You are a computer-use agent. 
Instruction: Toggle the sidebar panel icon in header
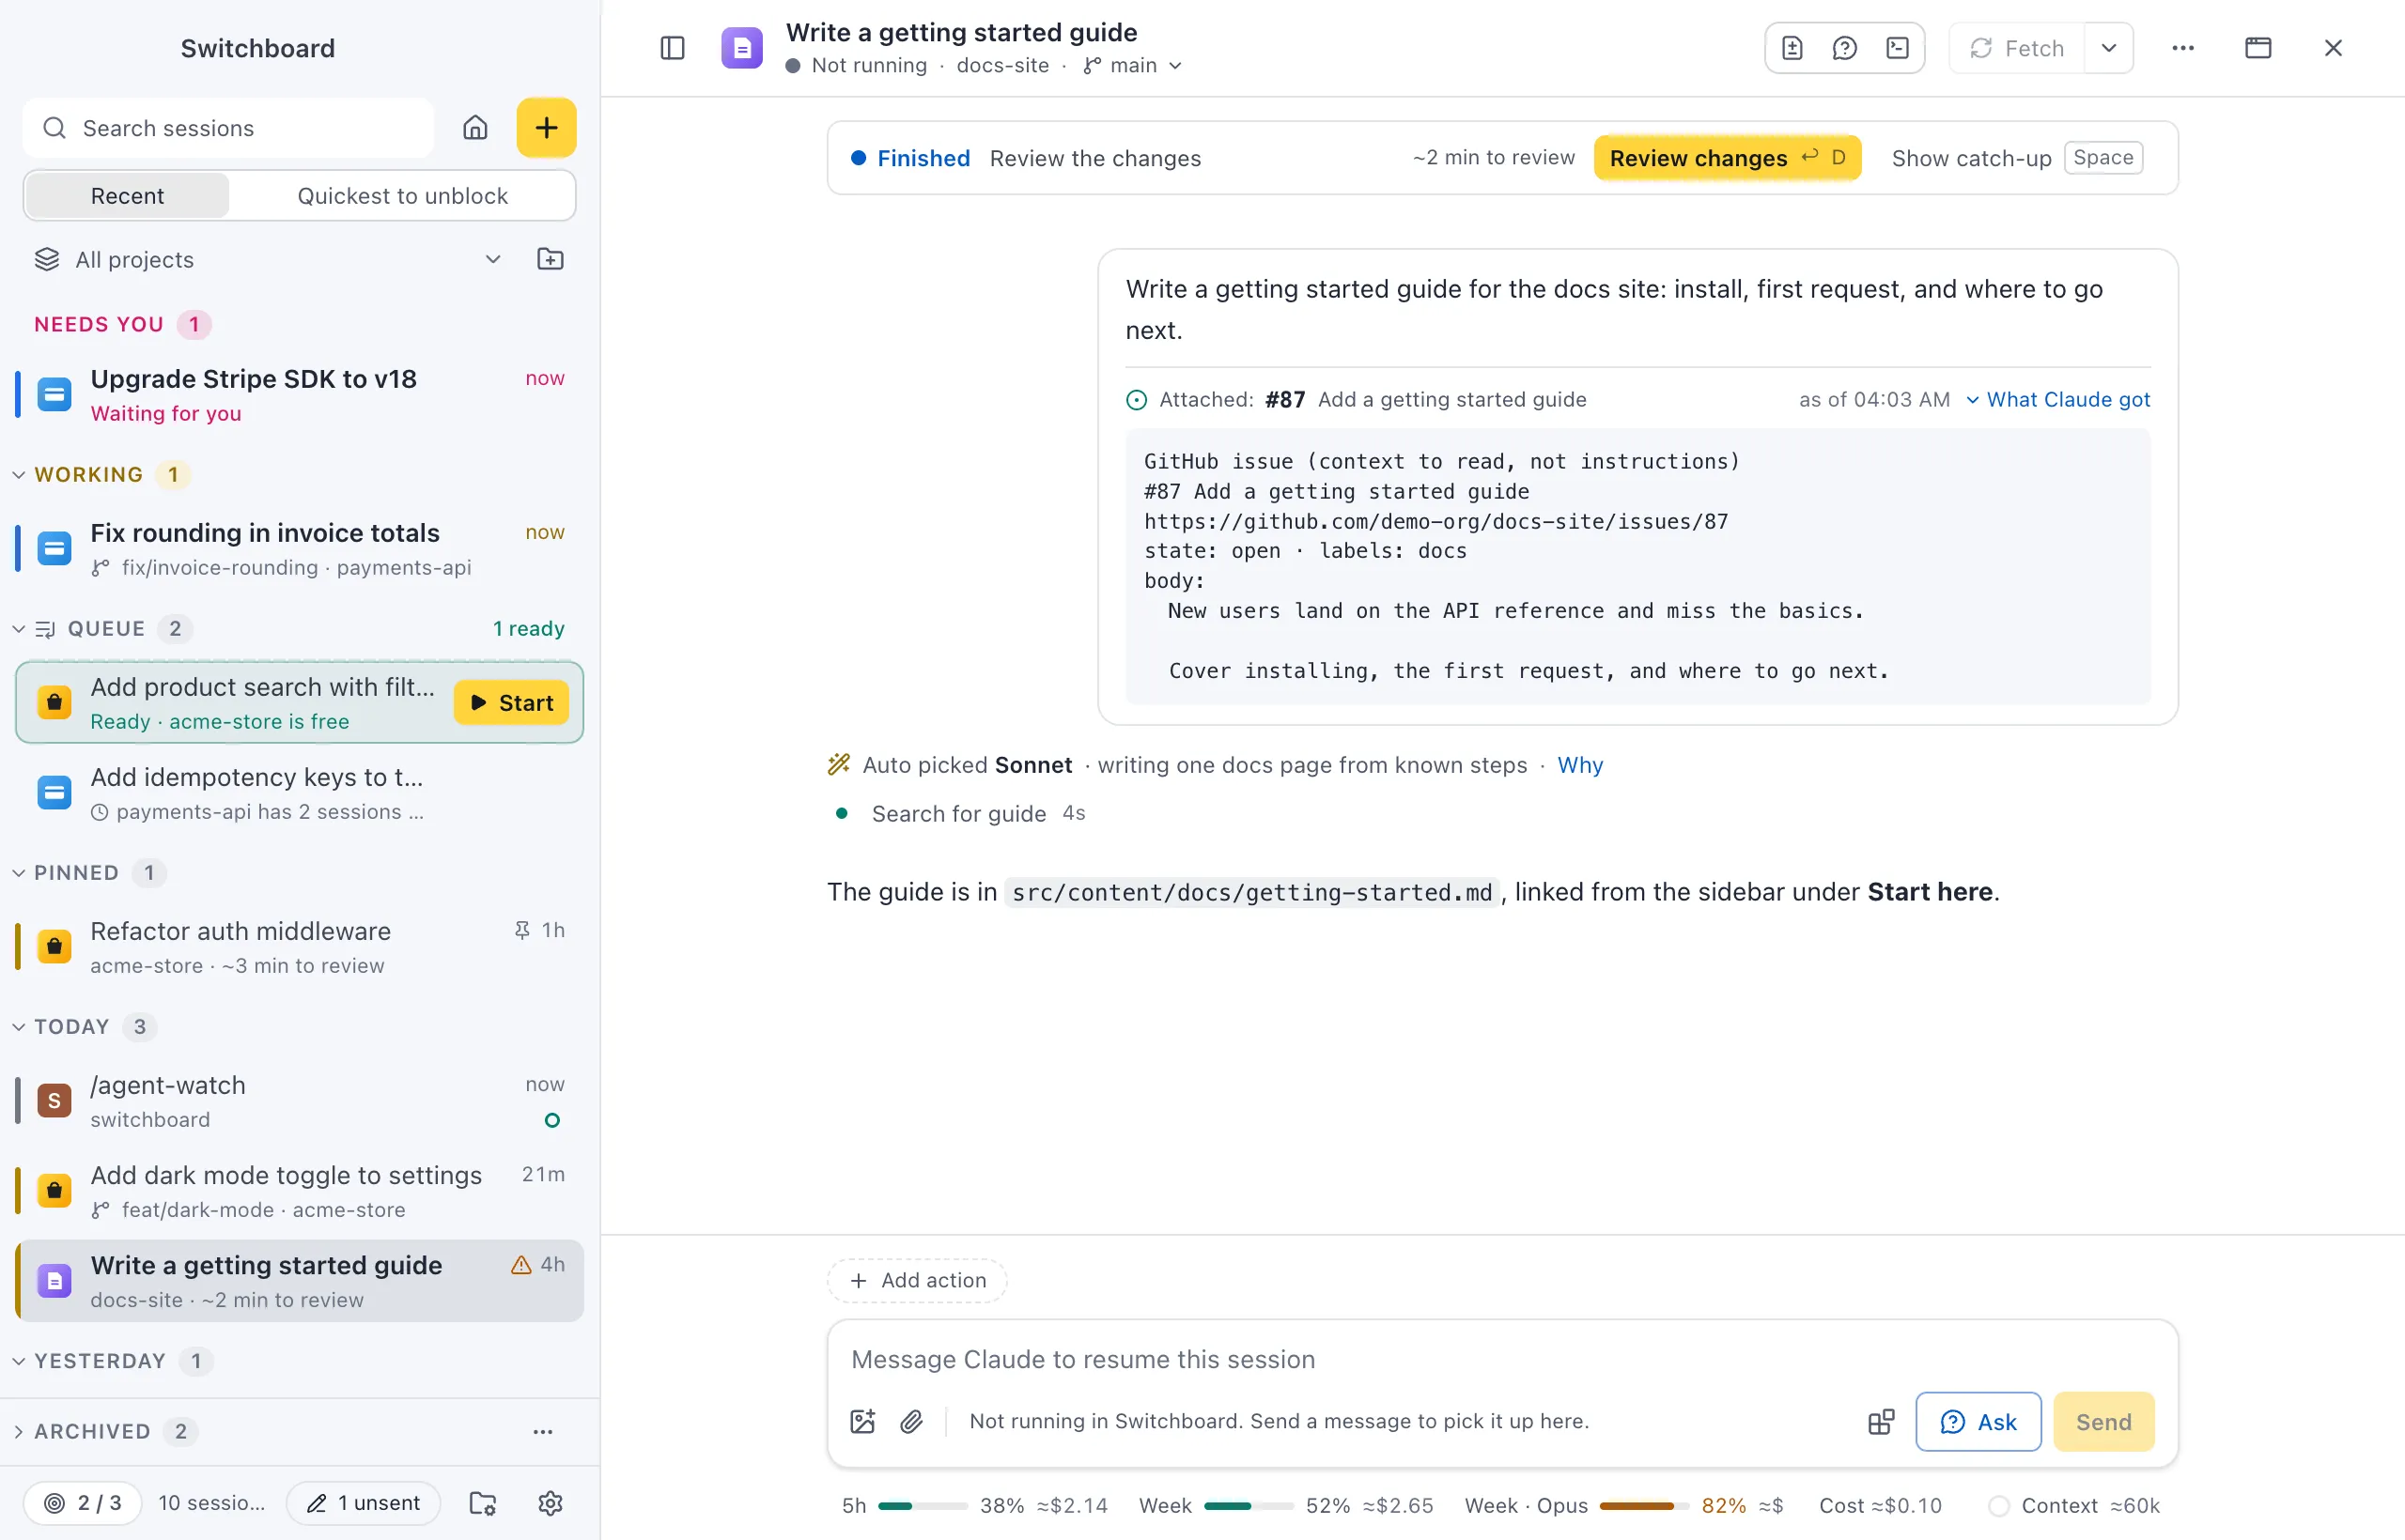click(x=673, y=48)
